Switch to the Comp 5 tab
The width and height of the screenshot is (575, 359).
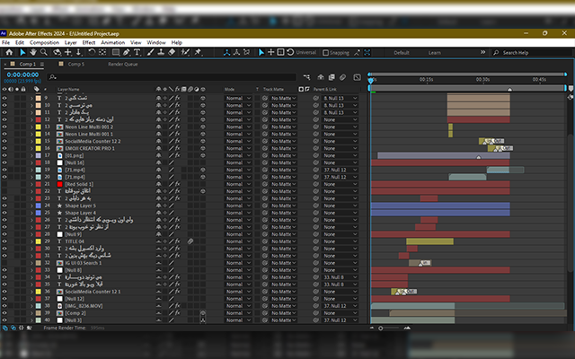tap(75, 64)
